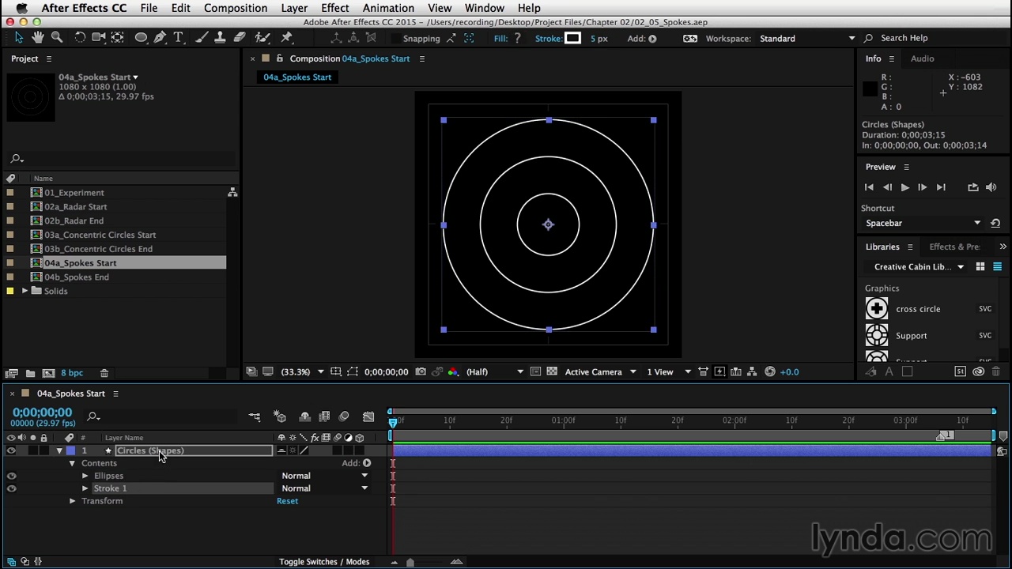Open Project panel menu icon
The width and height of the screenshot is (1012, 569).
(x=48, y=58)
